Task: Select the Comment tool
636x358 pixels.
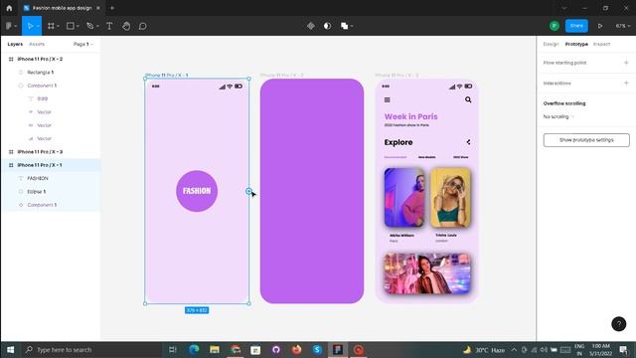Action: [x=143, y=26]
